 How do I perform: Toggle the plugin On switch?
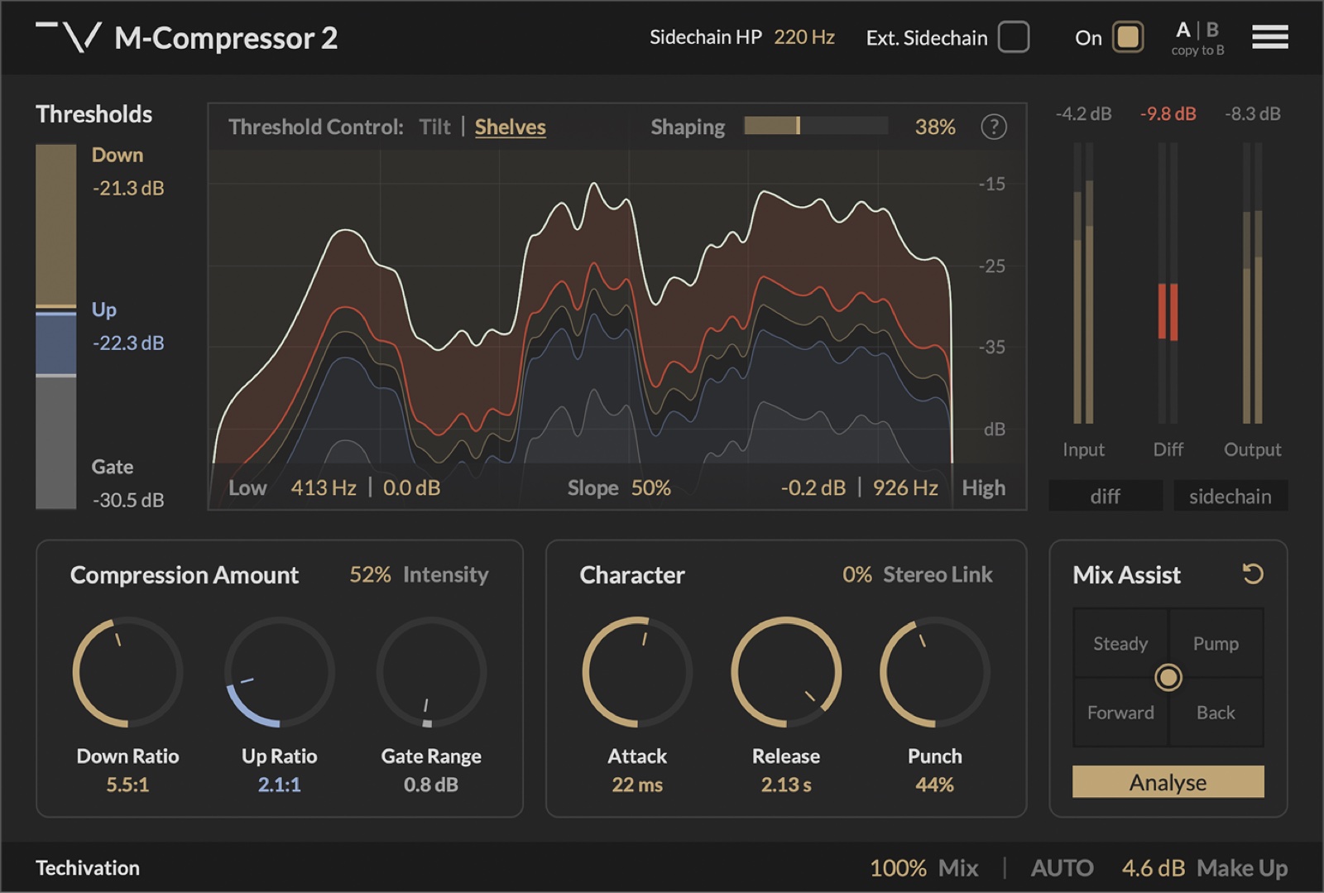pos(1127,37)
